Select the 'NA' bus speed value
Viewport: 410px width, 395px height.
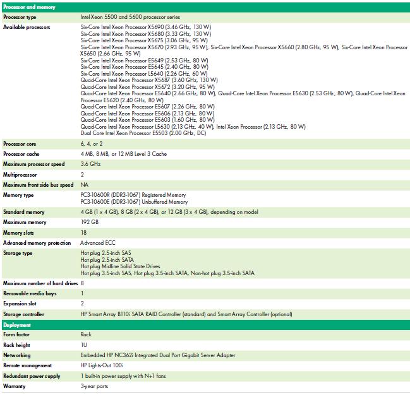(85, 185)
